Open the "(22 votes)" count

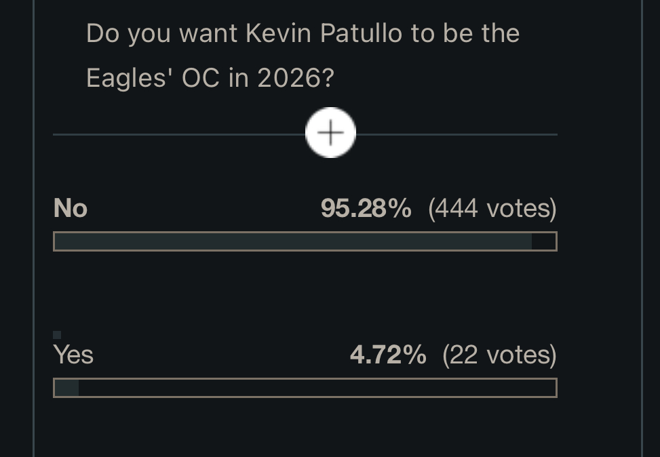499,355
